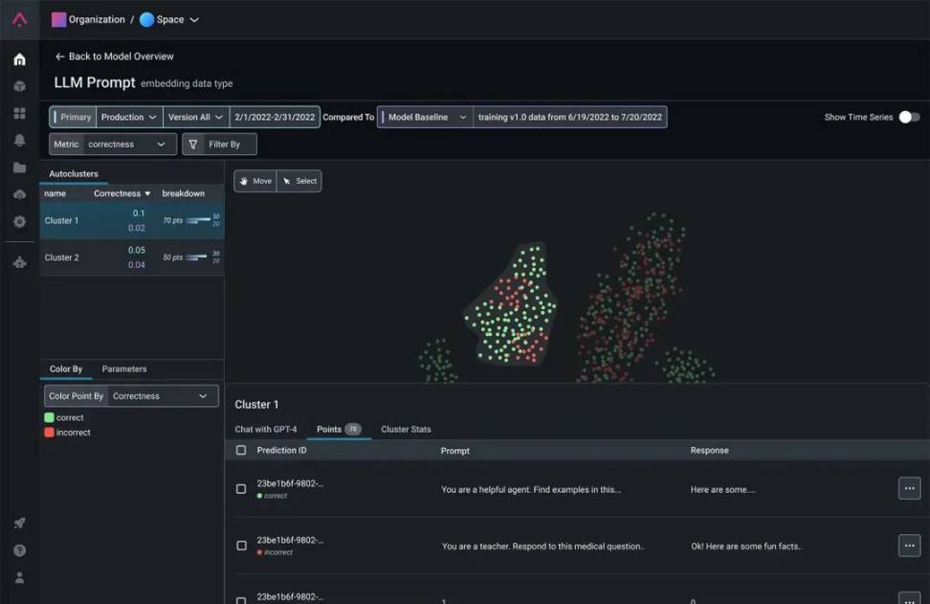930x604 pixels.
Task: Switch to the Cluster Stats tab
Action: (x=406, y=429)
